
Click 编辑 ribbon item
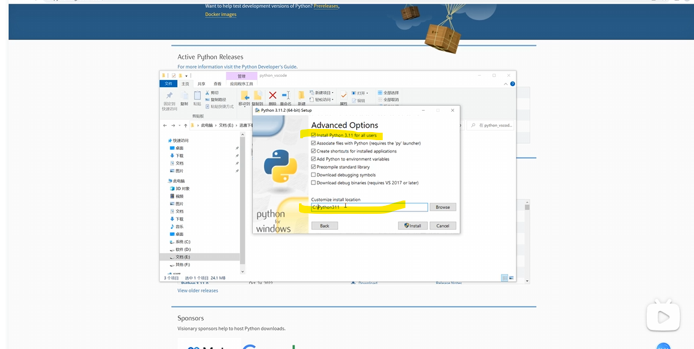click(359, 101)
